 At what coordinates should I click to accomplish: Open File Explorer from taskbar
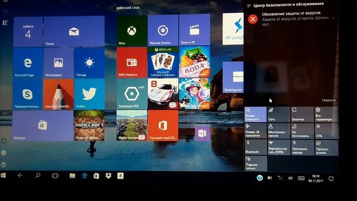coord(73,175)
